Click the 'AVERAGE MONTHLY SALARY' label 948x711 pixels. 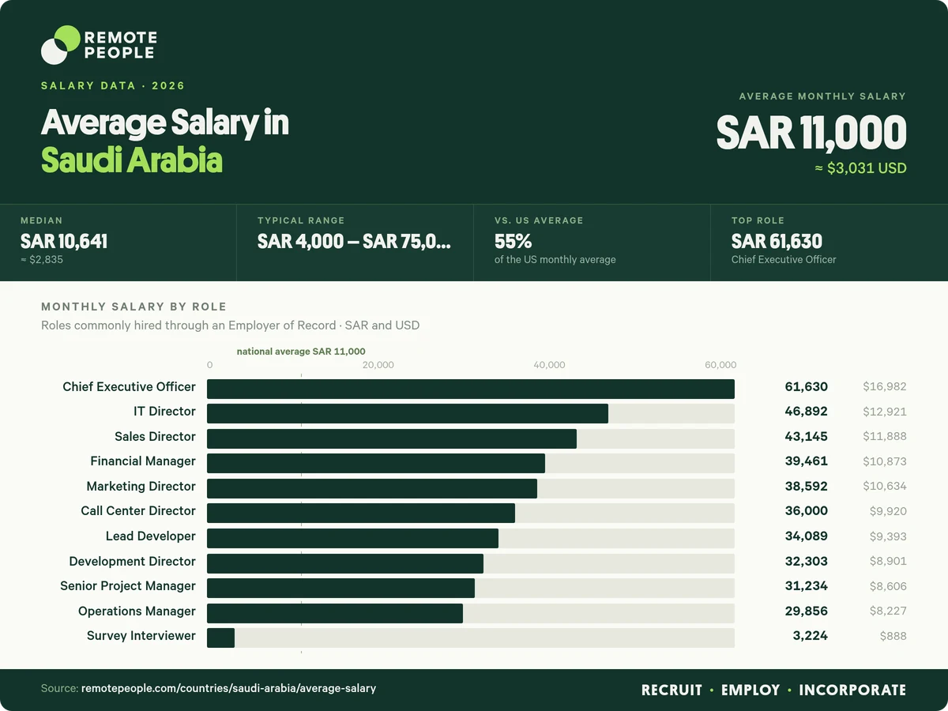(822, 96)
